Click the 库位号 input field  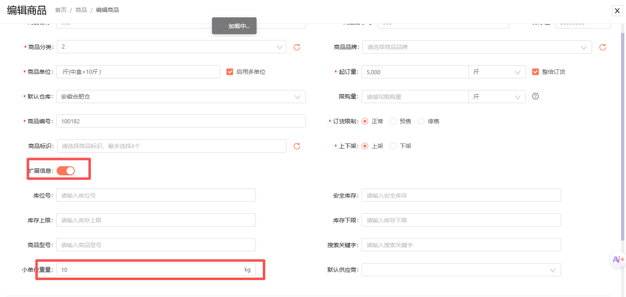pyautogui.click(x=156, y=195)
